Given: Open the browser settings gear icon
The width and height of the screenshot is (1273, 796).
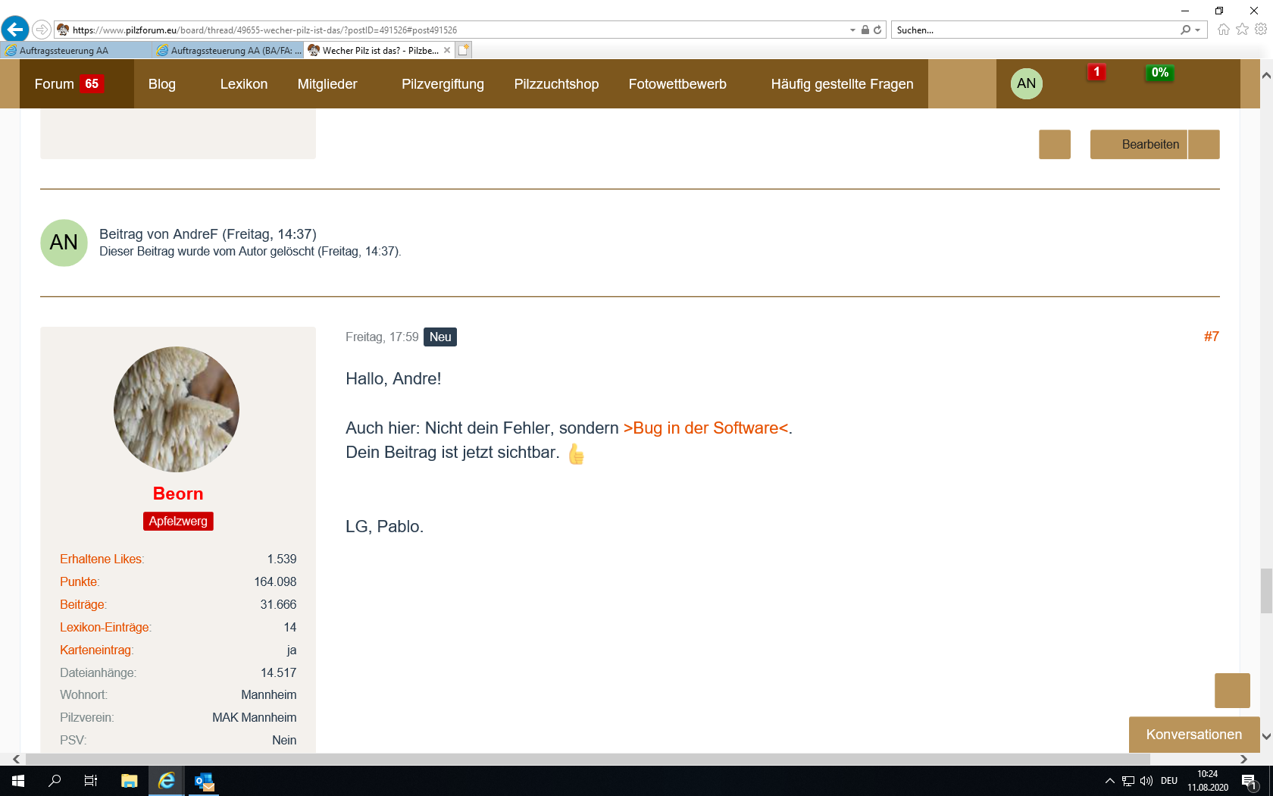Looking at the screenshot, I should tap(1261, 30).
